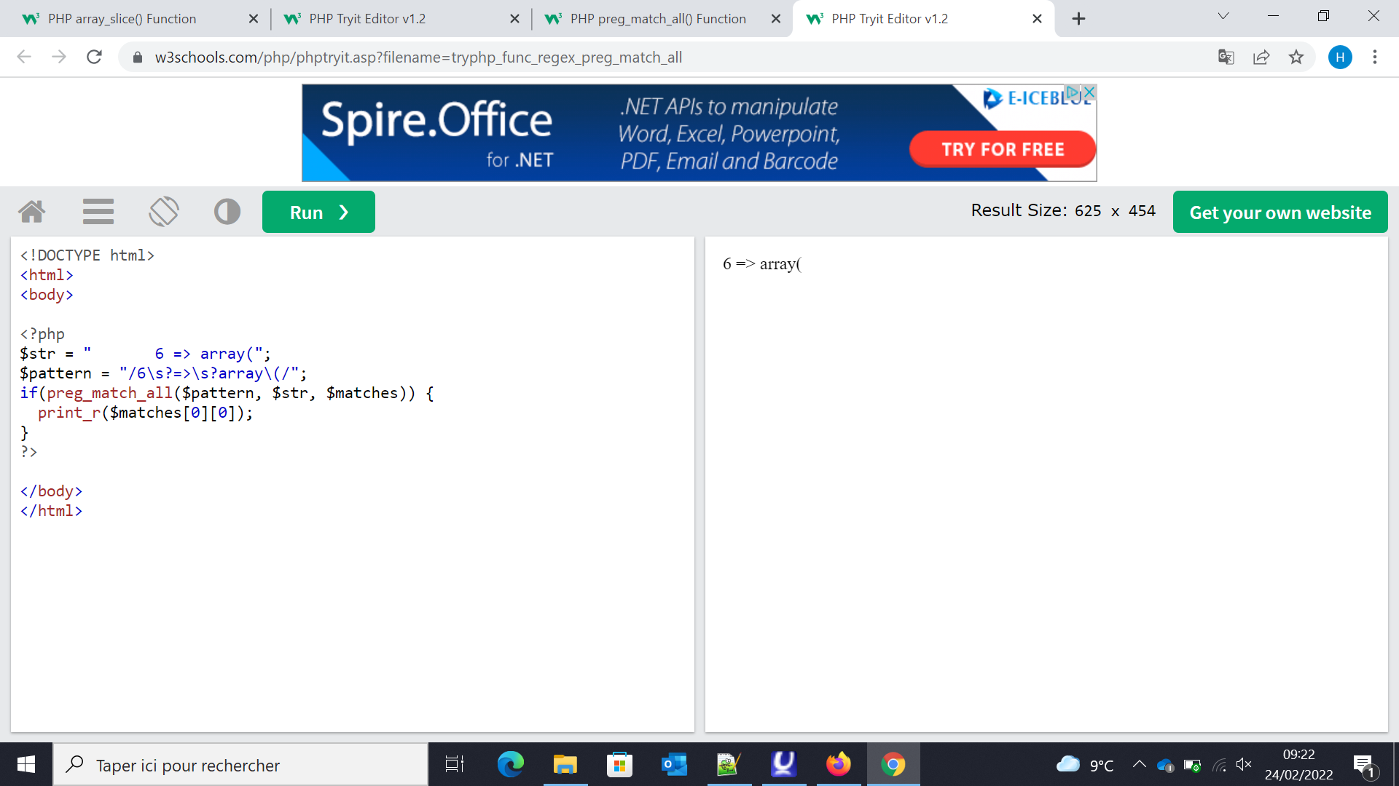Viewport: 1399px width, 786px height.
Task: Show hidden system tray icons
Action: [1140, 764]
